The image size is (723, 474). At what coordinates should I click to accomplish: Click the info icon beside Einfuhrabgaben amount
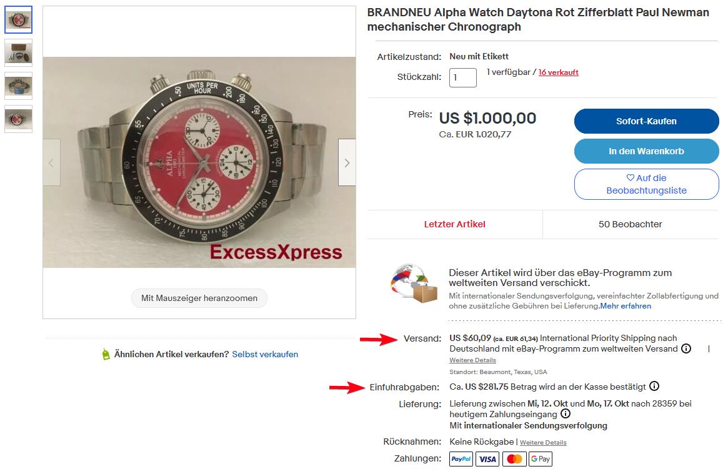click(654, 386)
